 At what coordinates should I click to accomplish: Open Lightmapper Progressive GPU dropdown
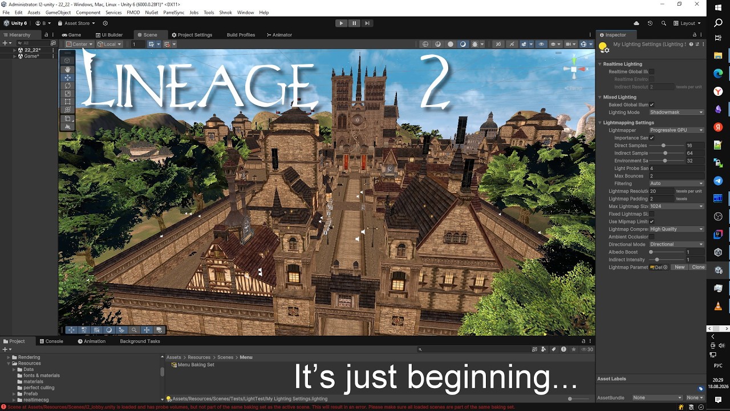676,130
